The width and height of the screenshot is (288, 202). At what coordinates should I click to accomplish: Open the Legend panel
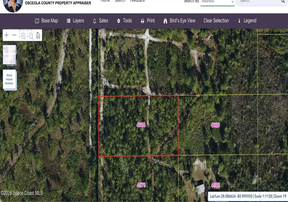click(x=247, y=21)
